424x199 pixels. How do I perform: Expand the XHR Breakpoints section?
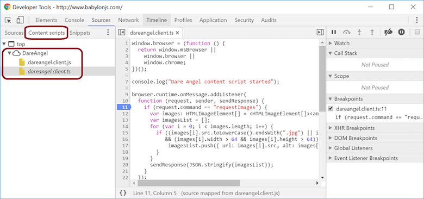tap(330, 128)
